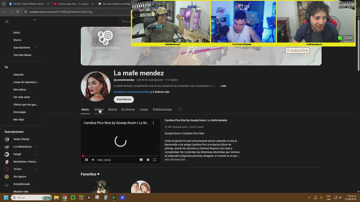Select the Shorts channel tab
Screen dimensions: 360x202
coord(112,109)
